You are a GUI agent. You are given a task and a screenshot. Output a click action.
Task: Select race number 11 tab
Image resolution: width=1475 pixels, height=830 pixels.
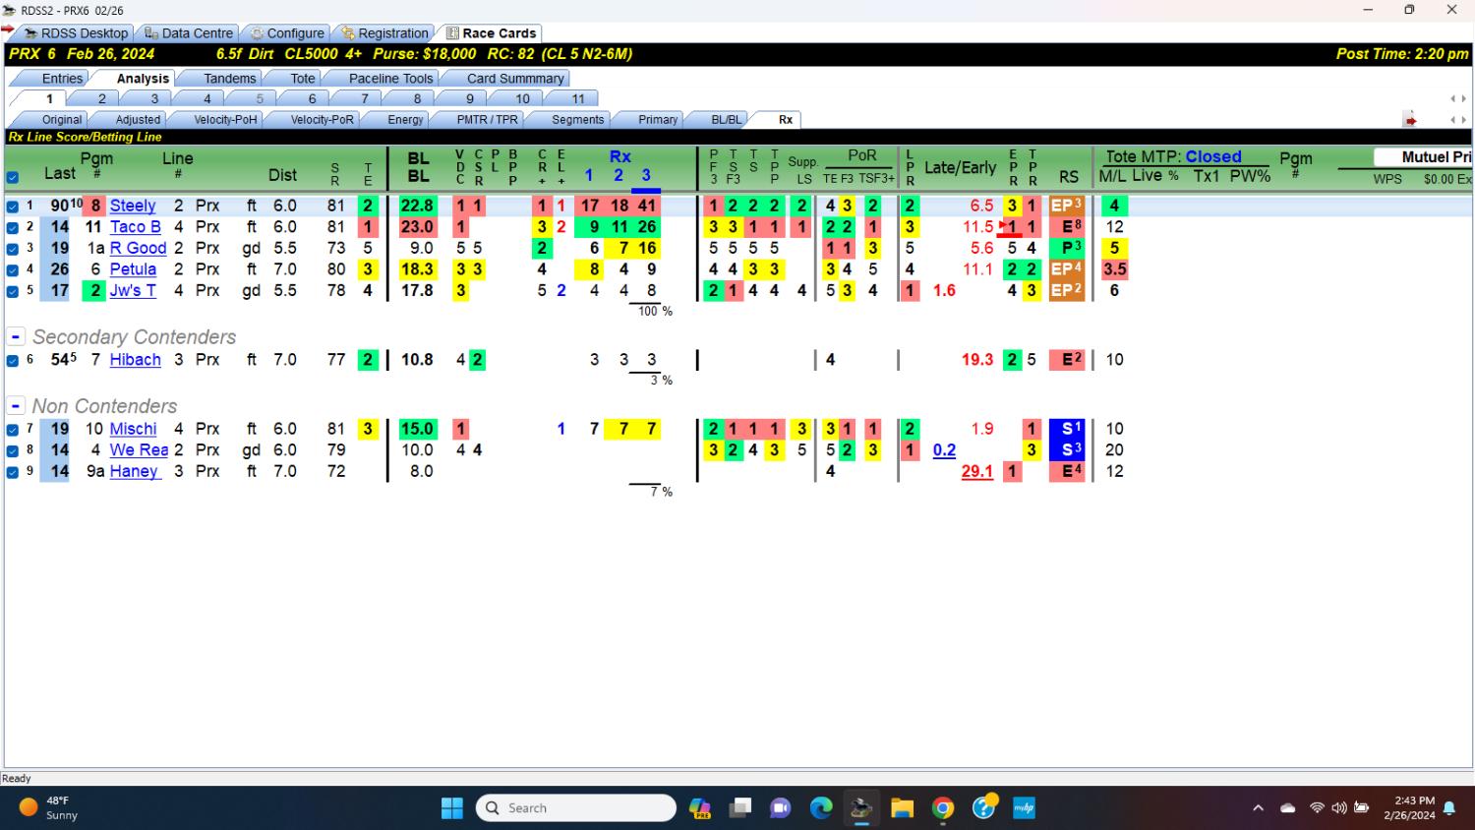578,98
